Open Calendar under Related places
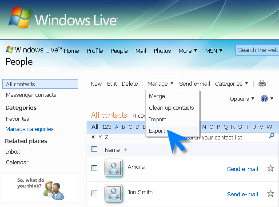Viewport: 279px width, 207px height. pyautogui.click(x=17, y=163)
